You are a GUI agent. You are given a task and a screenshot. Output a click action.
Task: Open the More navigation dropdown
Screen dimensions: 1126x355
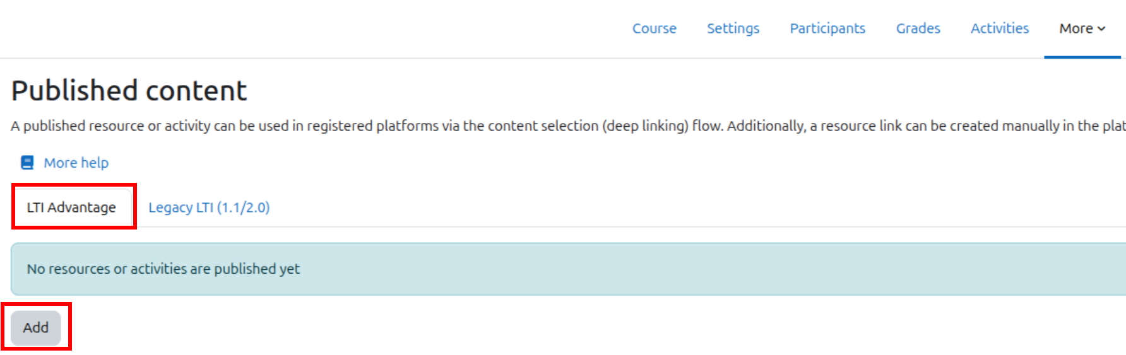pos(1082,28)
